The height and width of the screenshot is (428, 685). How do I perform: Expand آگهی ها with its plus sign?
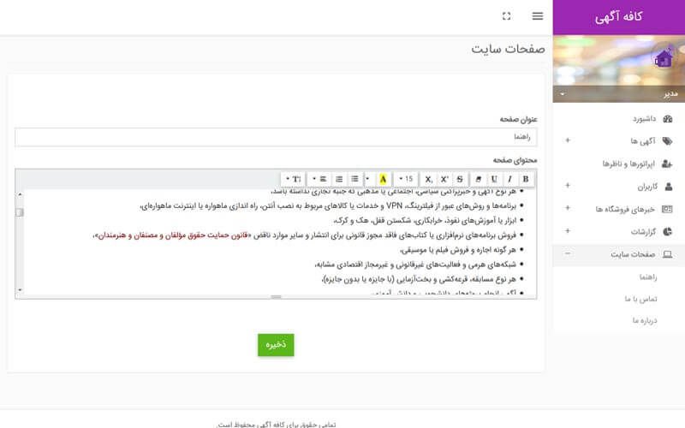click(568, 140)
